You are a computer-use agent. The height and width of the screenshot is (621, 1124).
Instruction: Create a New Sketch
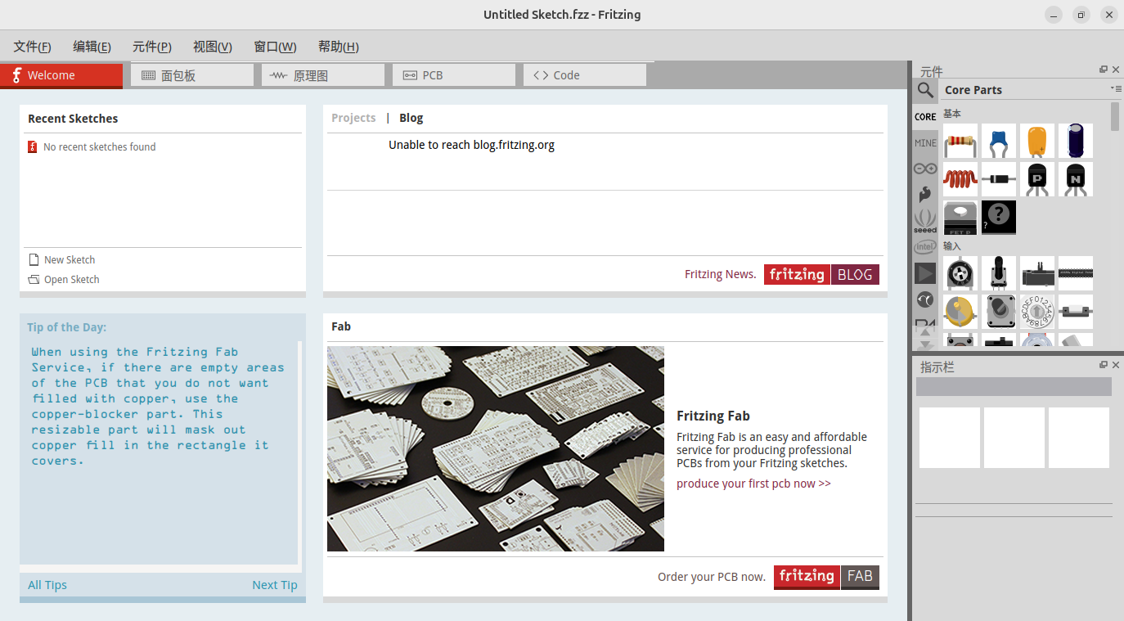[x=70, y=260]
